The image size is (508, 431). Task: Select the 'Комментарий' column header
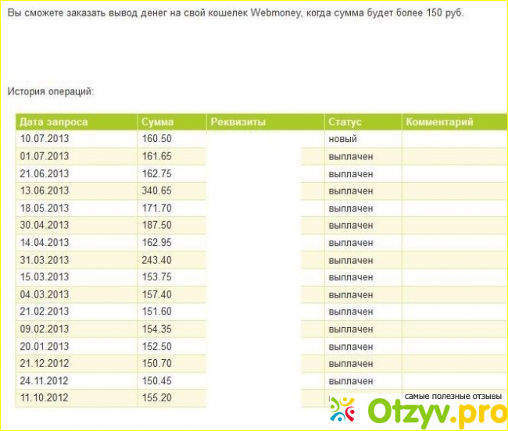tap(439, 122)
